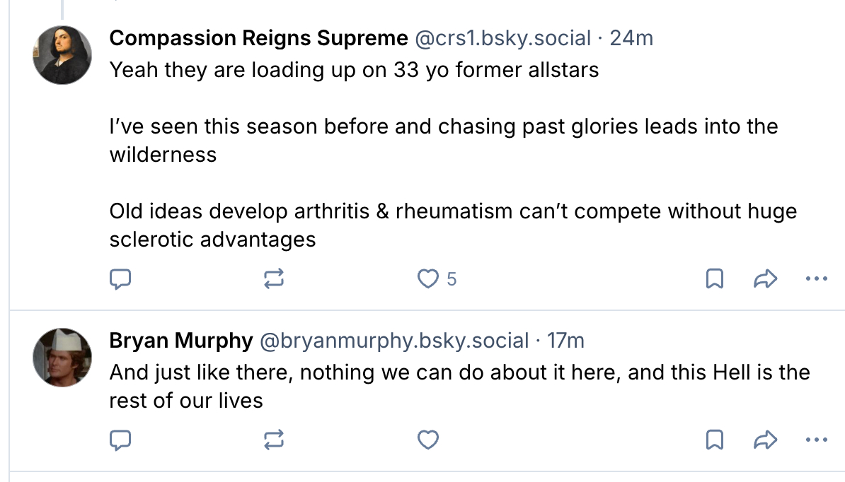The width and height of the screenshot is (845, 482).
Task: Open Bryan Murphy display name link
Action: point(180,341)
